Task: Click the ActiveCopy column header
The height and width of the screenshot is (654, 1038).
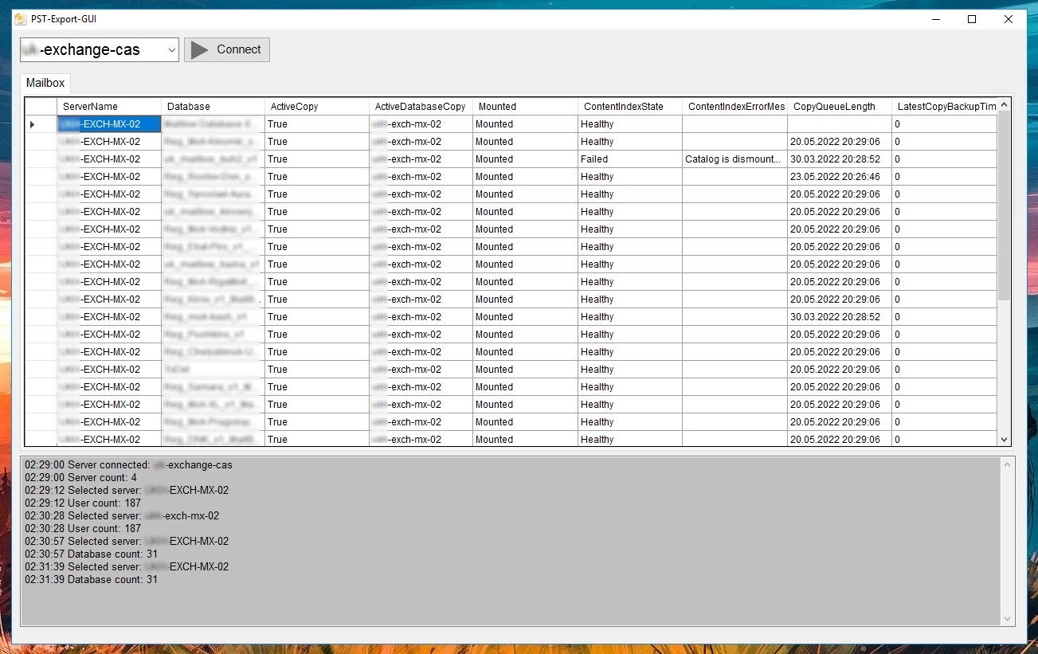Action: pyautogui.click(x=317, y=106)
